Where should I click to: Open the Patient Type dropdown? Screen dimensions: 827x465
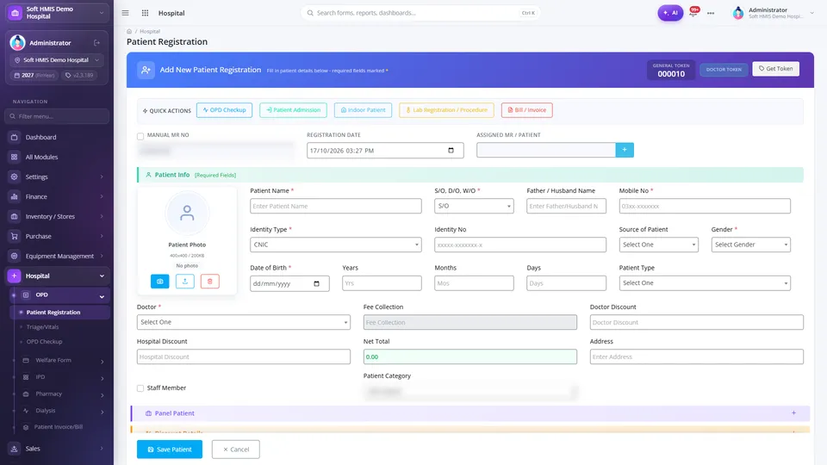point(705,283)
